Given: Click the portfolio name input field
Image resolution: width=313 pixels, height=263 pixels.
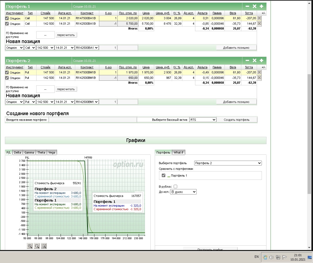Looking at the screenshot, I should coord(93,120).
